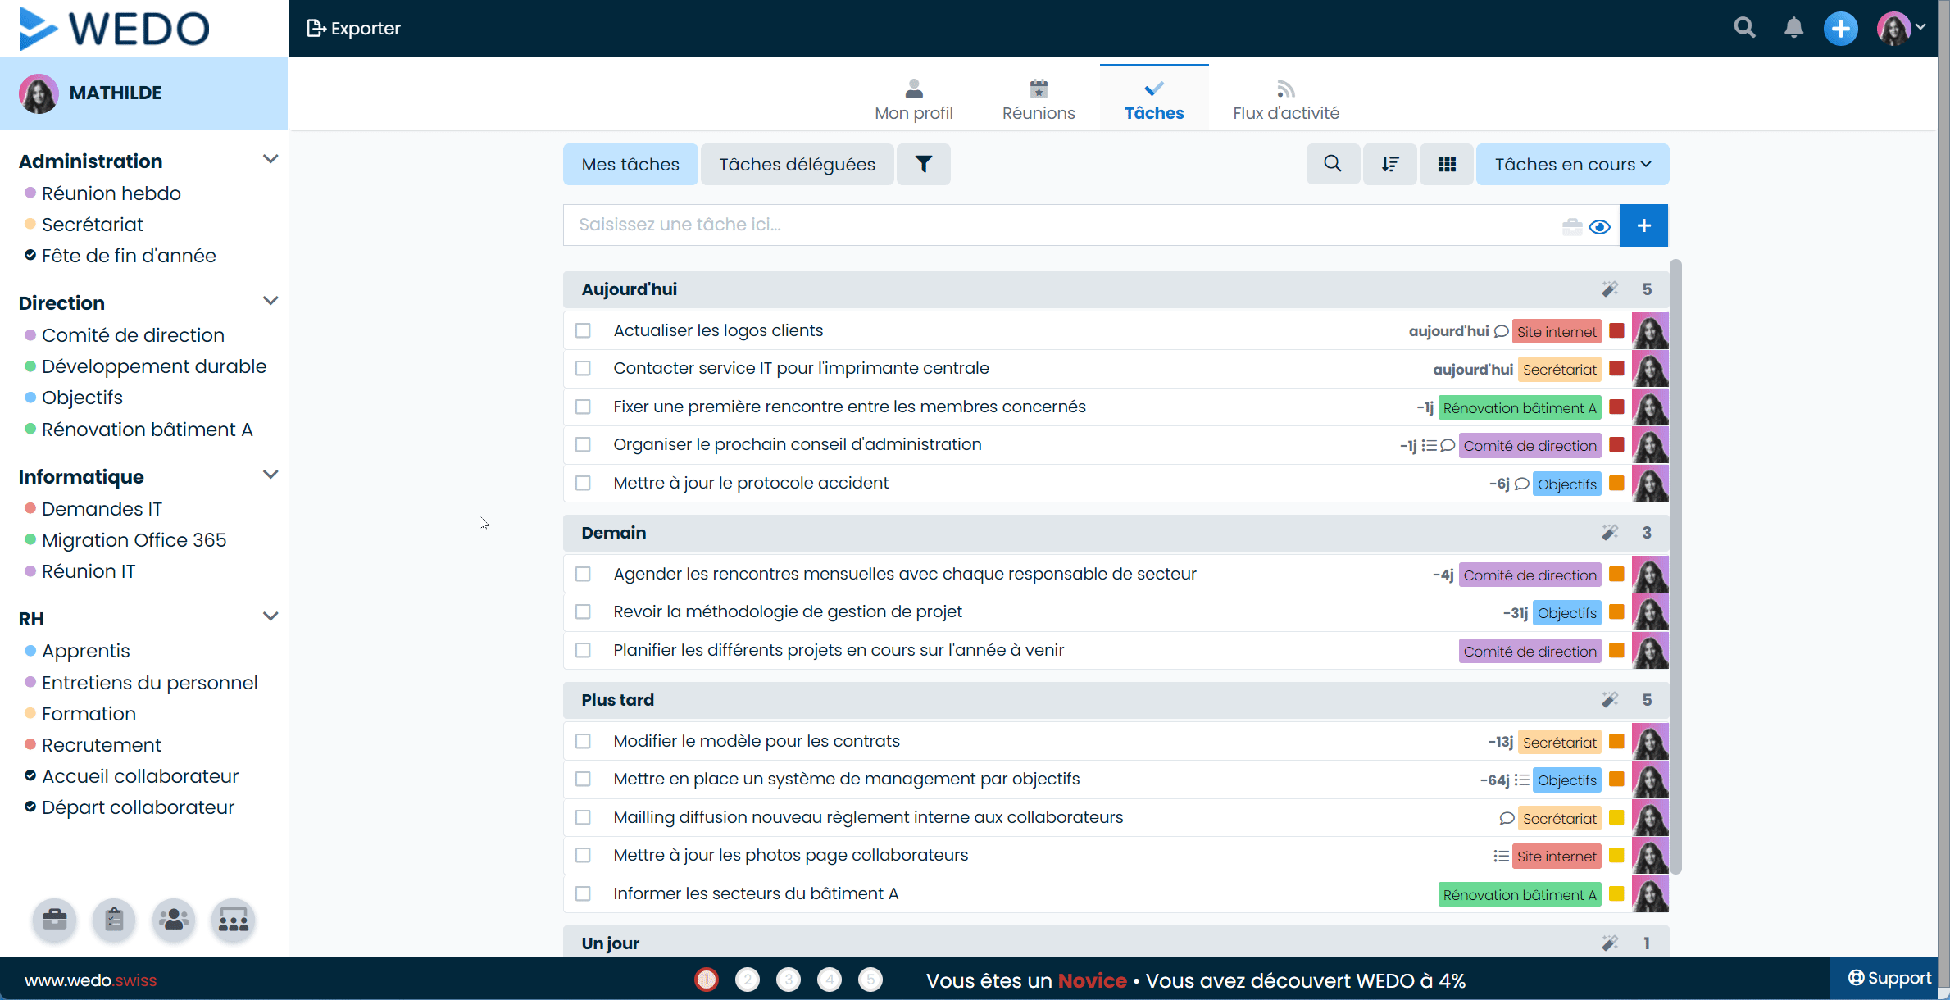The width and height of the screenshot is (1950, 1000).
Task: Click the blue plus create button in header
Action: click(x=1840, y=29)
